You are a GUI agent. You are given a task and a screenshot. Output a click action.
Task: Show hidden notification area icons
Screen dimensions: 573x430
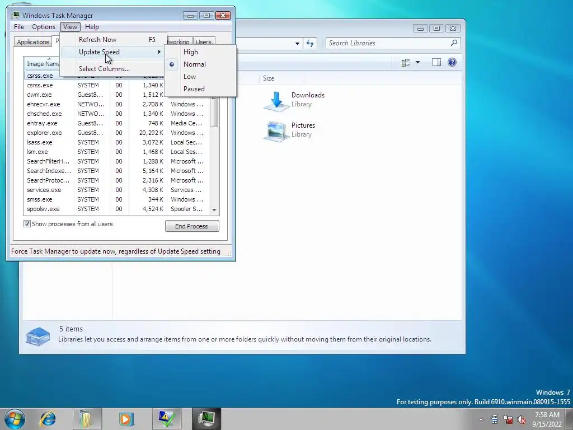tap(481, 420)
